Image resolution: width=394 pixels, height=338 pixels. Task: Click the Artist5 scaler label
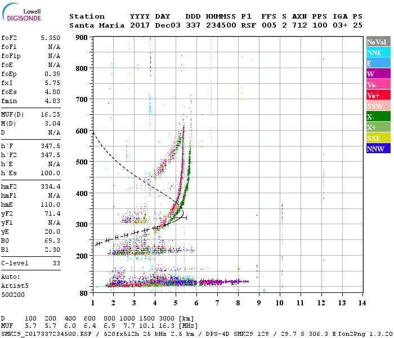pos(15,286)
